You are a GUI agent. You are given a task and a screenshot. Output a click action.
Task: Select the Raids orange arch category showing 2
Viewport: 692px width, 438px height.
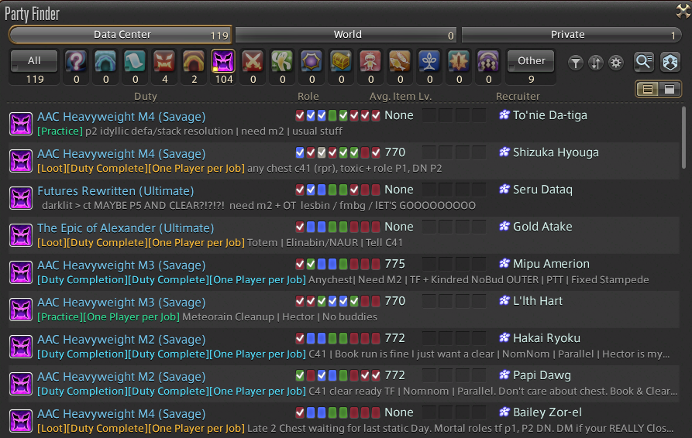pyautogui.click(x=194, y=61)
